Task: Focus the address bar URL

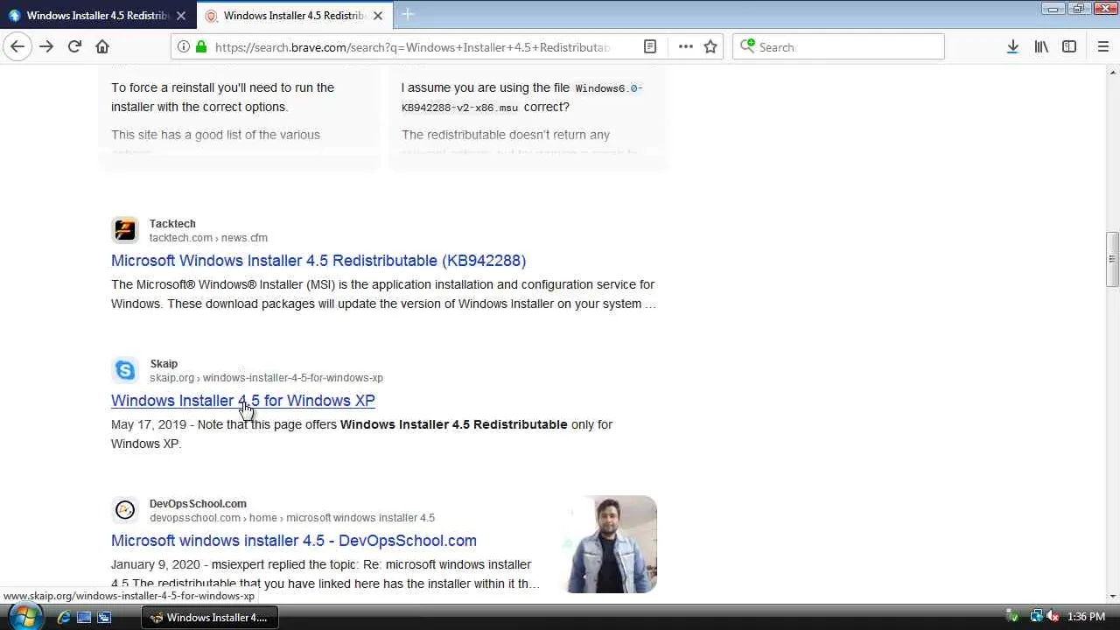Action: [x=413, y=47]
